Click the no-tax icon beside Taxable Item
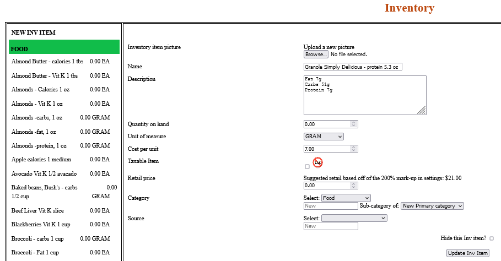The image size is (501, 261). click(x=317, y=162)
